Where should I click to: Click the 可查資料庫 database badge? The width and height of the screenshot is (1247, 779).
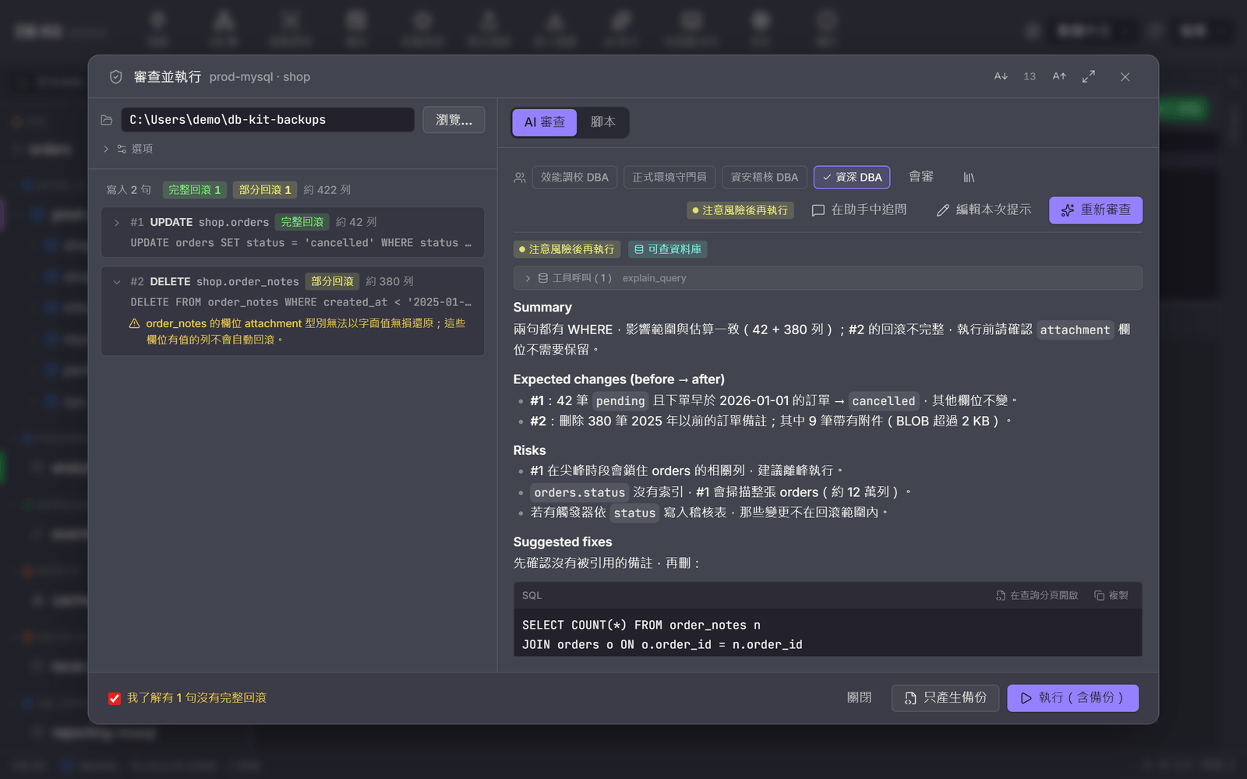[x=668, y=249]
